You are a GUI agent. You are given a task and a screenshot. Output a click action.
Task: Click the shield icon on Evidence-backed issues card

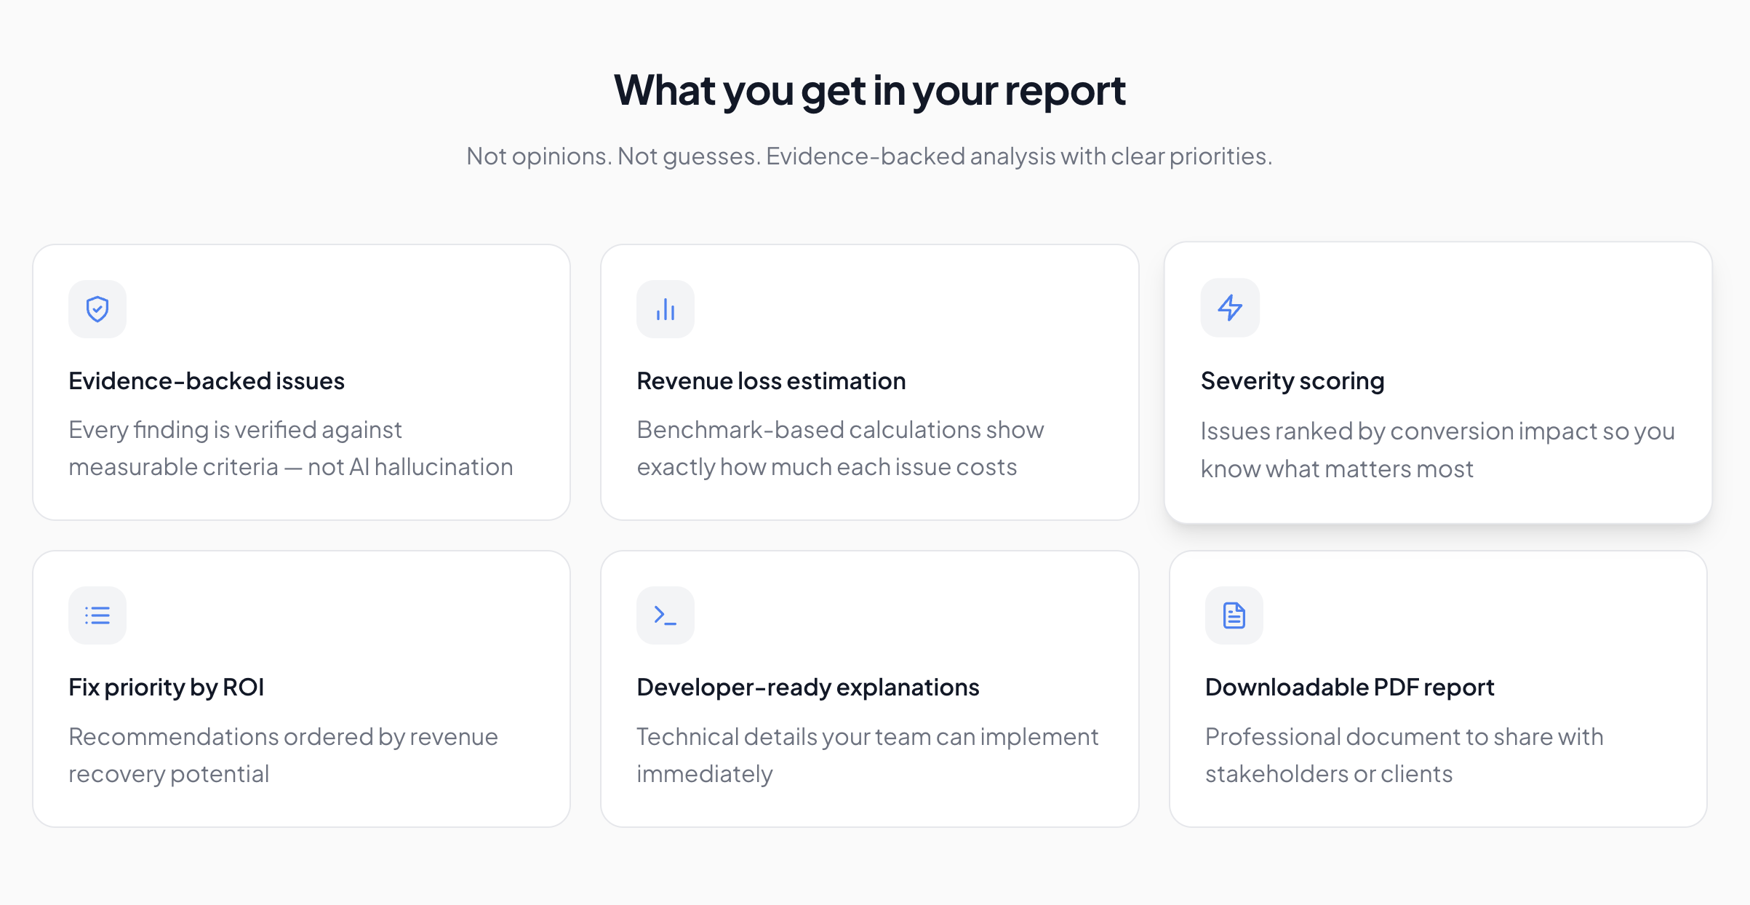[x=97, y=308]
